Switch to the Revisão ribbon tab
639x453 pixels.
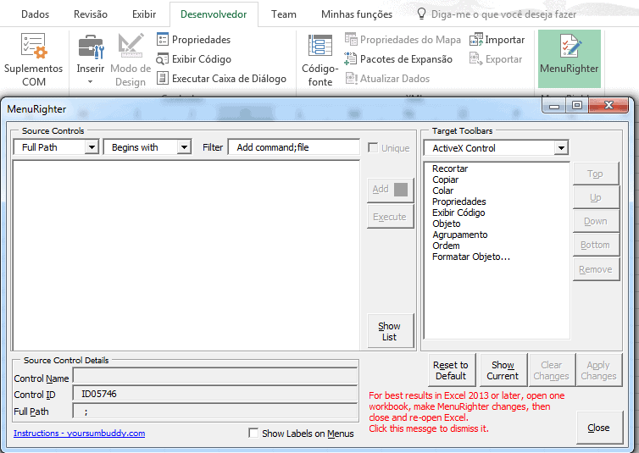[91, 14]
